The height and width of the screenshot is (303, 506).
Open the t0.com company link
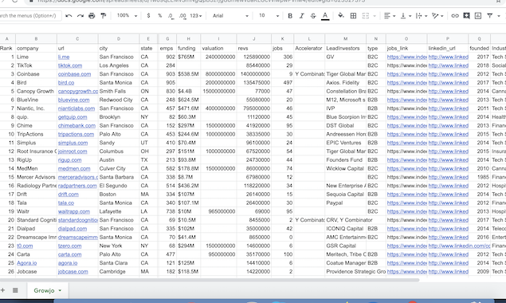(x=25, y=246)
